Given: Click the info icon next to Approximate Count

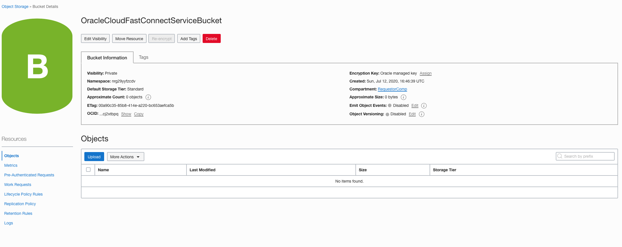Looking at the screenshot, I should tap(148, 97).
